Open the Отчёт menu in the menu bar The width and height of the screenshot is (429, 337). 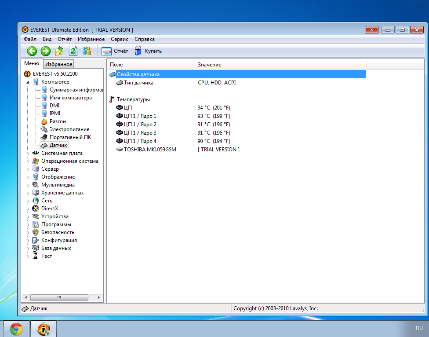click(65, 39)
